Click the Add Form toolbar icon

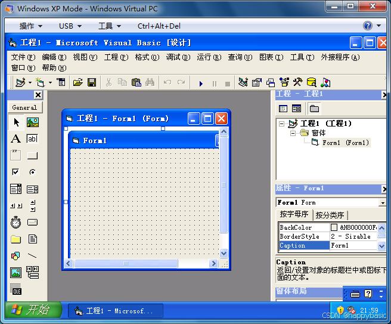click(x=40, y=82)
